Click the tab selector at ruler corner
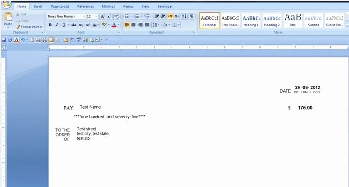The height and width of the screenshot is (187, 349). pyautogui.click(x=4, y=47)
